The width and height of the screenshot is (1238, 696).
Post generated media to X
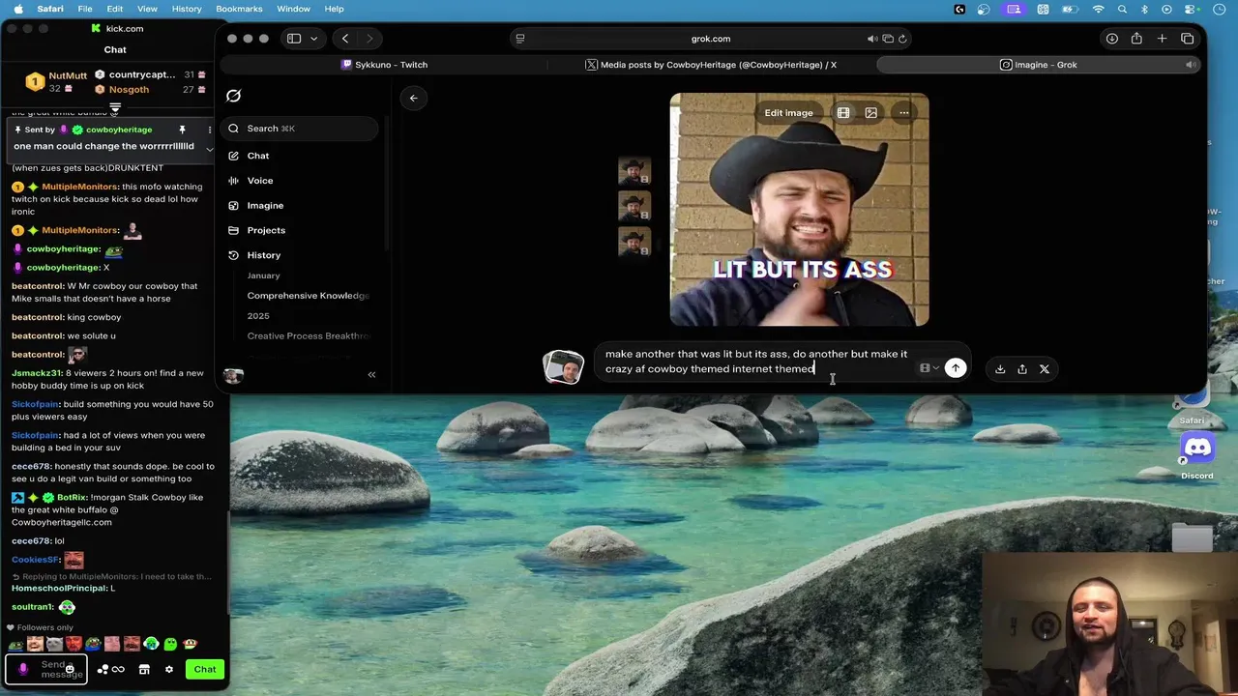(1045, 369)
